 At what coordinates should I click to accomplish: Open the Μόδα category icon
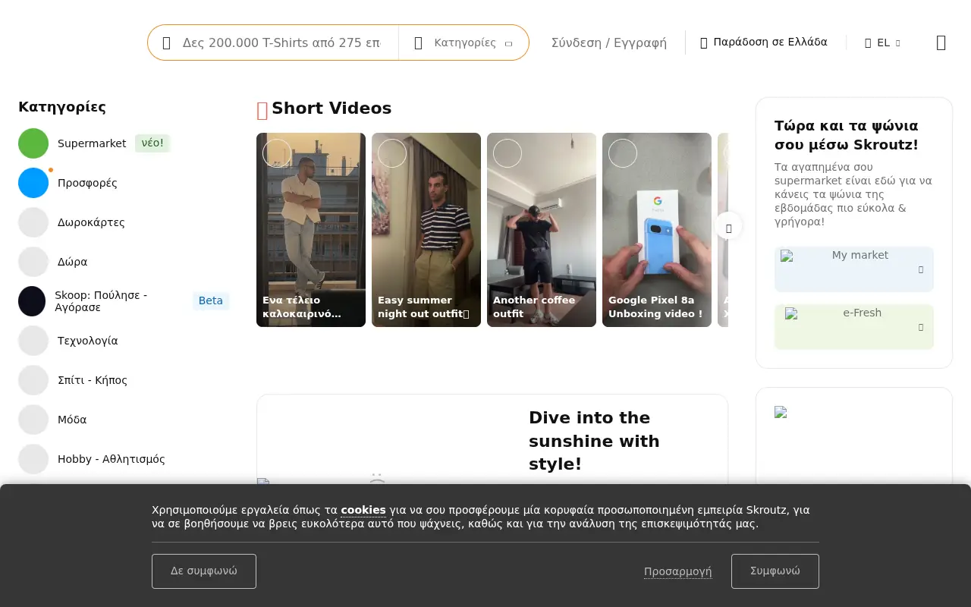(33, 420)
